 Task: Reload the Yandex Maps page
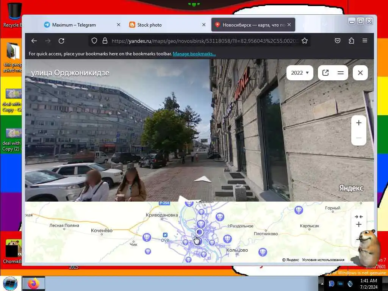pyautogui.click(x=61, y=41)
